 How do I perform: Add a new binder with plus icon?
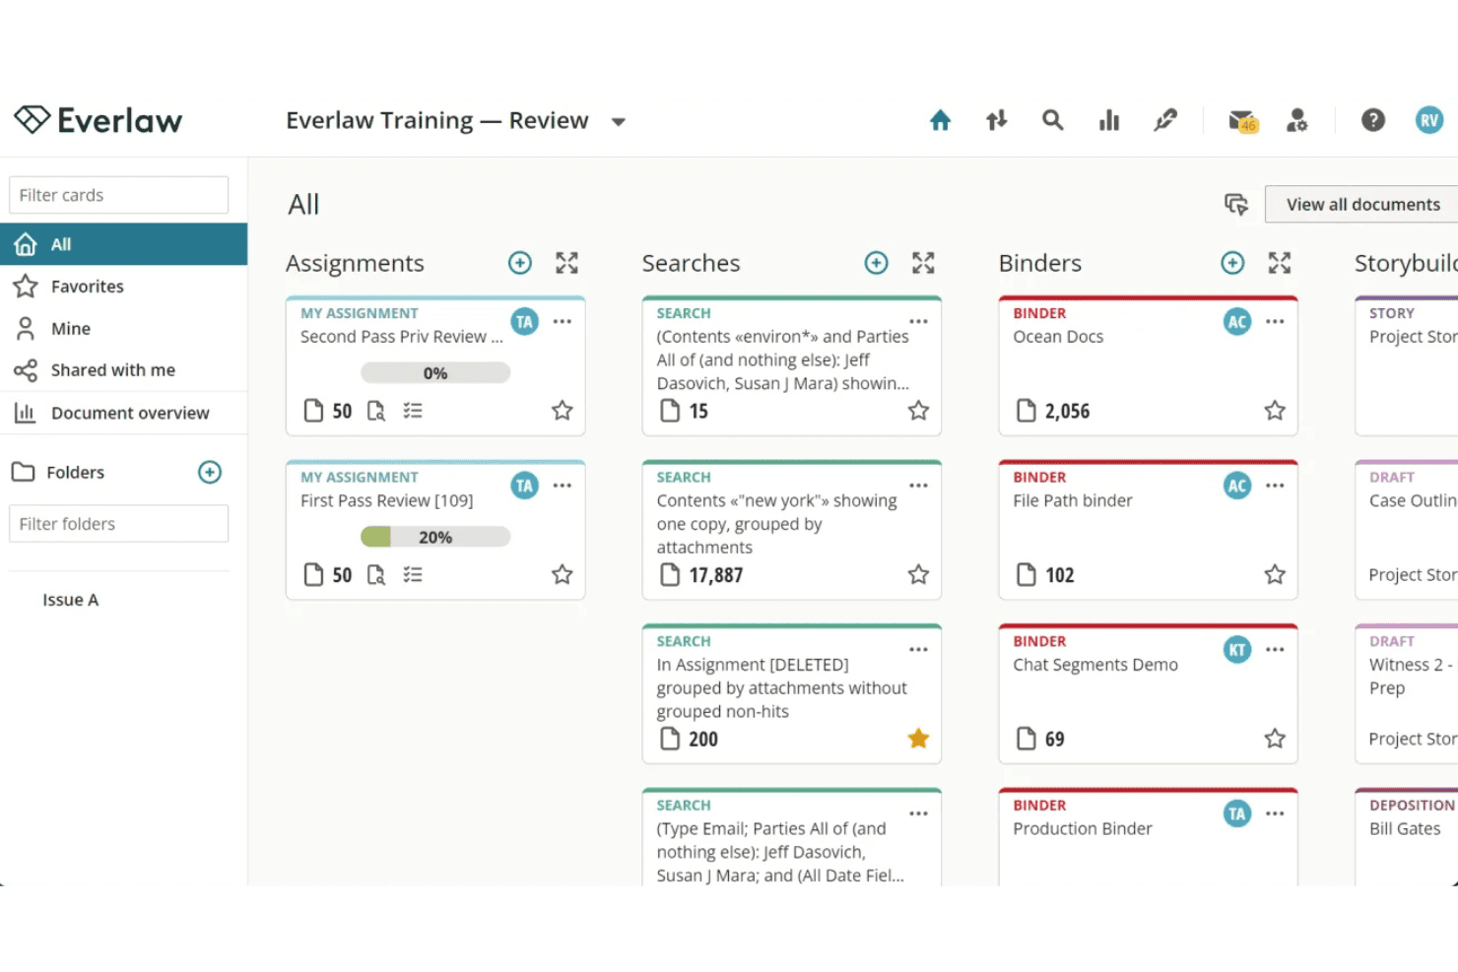click(x=1232, y=263)
